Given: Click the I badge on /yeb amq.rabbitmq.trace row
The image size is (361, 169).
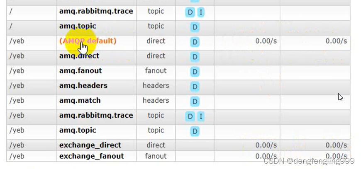Looking at the screenshot, I should pos(201,116).
